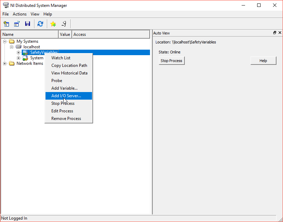Collapse the My Systems tree node

coord(5,41)
